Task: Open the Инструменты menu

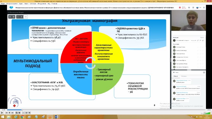Action: point(42,3)
